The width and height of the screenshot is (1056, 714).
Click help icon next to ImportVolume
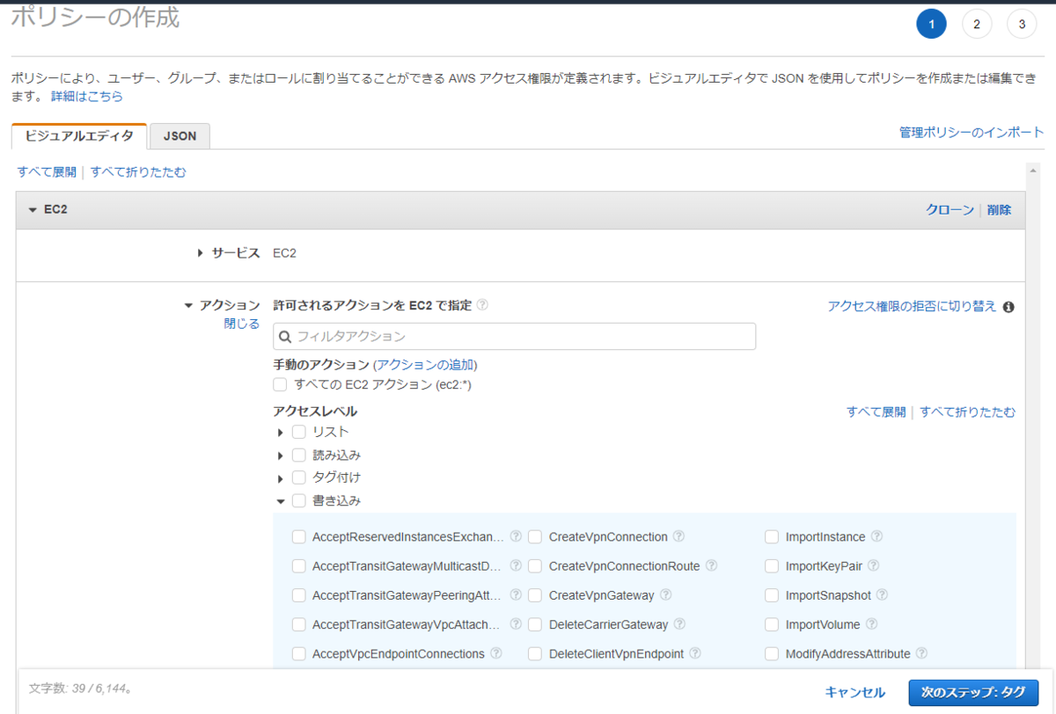872,624
